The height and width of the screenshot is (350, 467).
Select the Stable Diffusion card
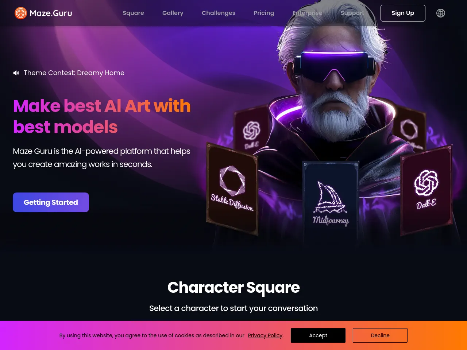(232, 189)
